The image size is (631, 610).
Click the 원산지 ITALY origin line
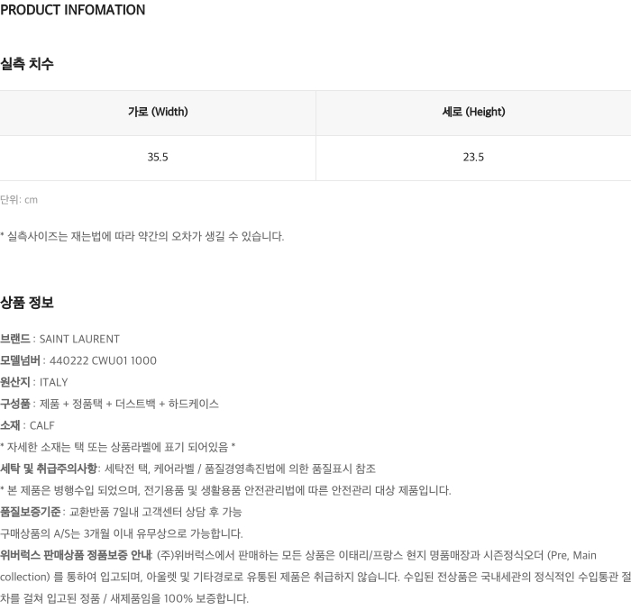tap(34, 383)
